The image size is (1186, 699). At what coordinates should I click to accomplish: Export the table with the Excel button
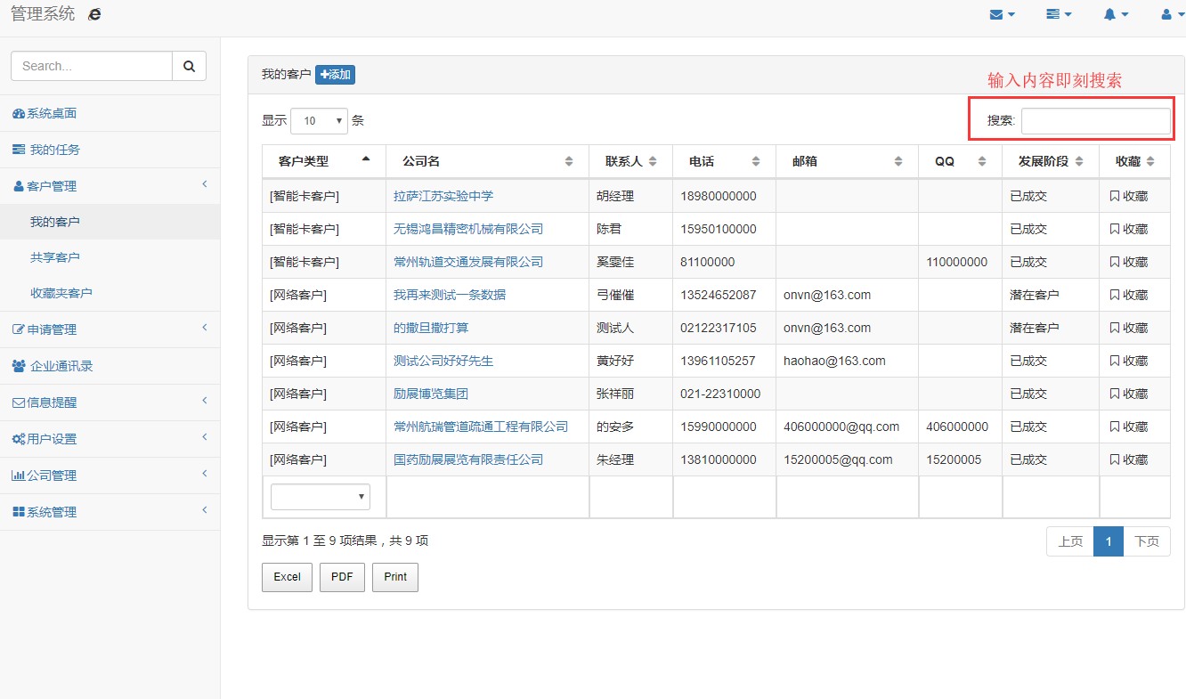287,577
